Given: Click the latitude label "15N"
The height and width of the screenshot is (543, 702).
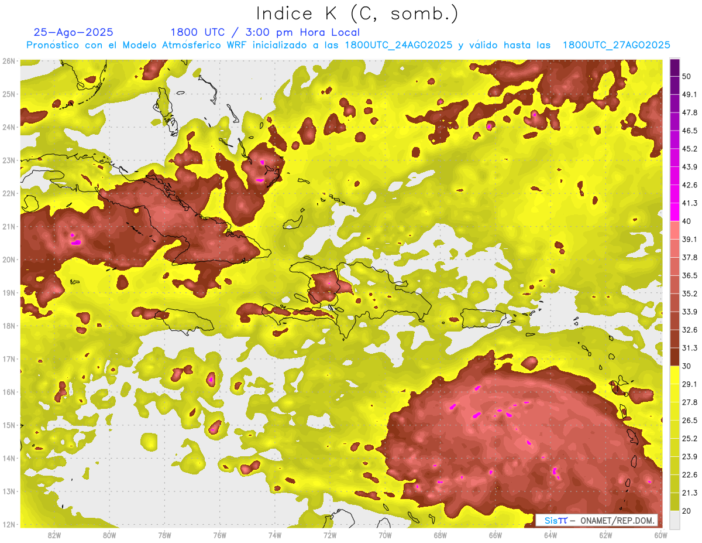Looking at the screenshot, I should [x=9, y=425].
